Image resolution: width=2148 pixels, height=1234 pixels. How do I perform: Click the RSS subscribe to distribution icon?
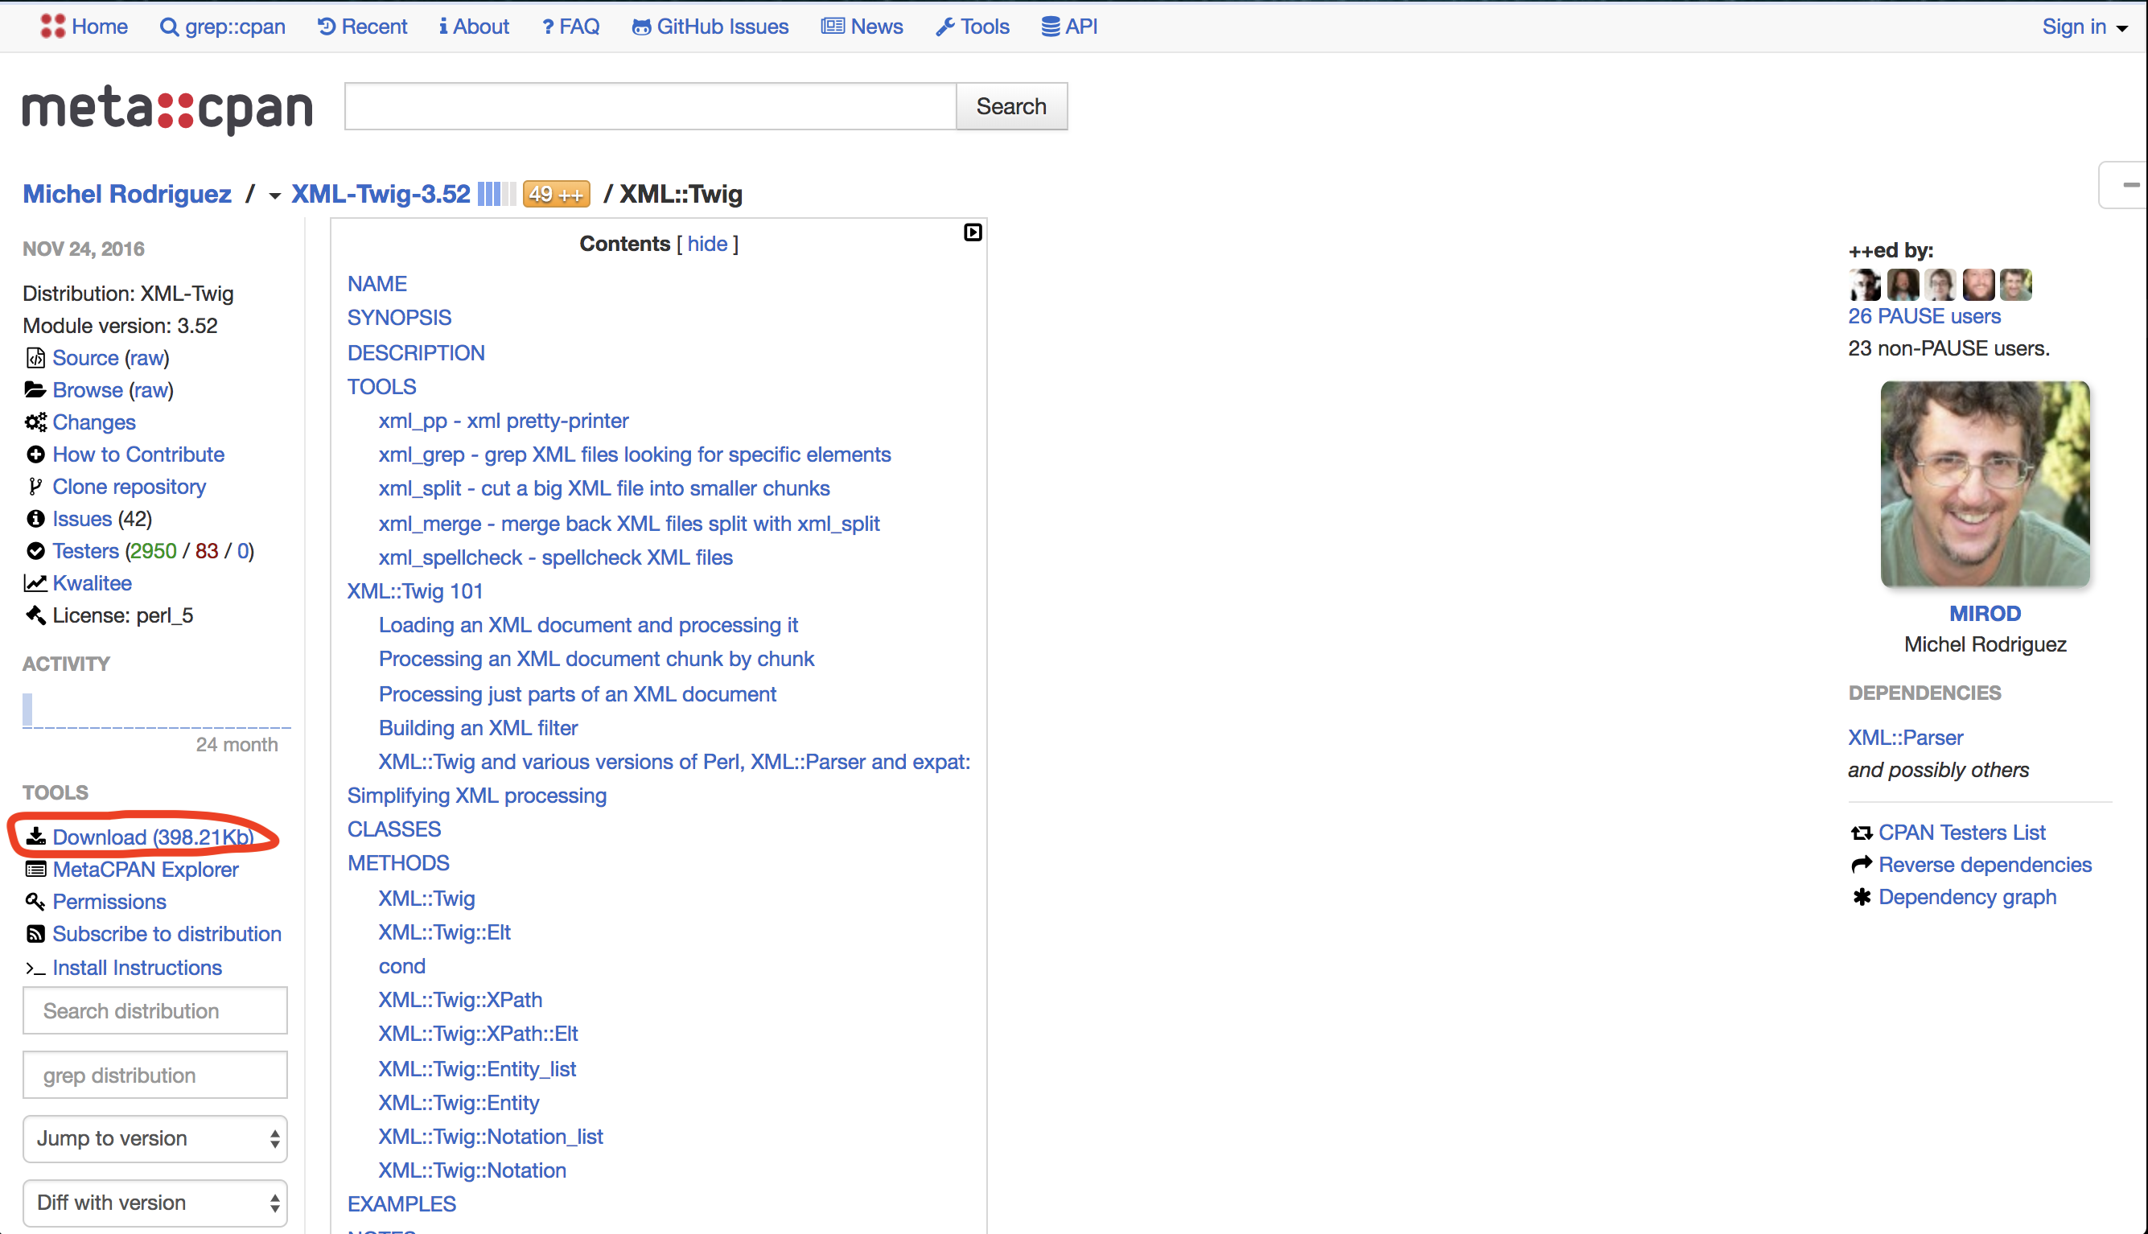(x=35, y=933)
